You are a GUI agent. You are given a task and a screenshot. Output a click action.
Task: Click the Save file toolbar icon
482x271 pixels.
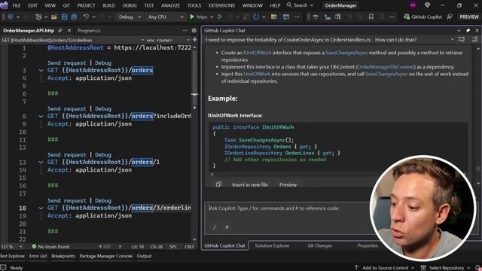[x=64, y=17]
